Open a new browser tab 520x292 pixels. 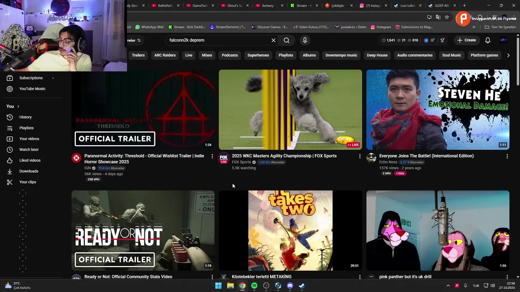click(464, 6)
